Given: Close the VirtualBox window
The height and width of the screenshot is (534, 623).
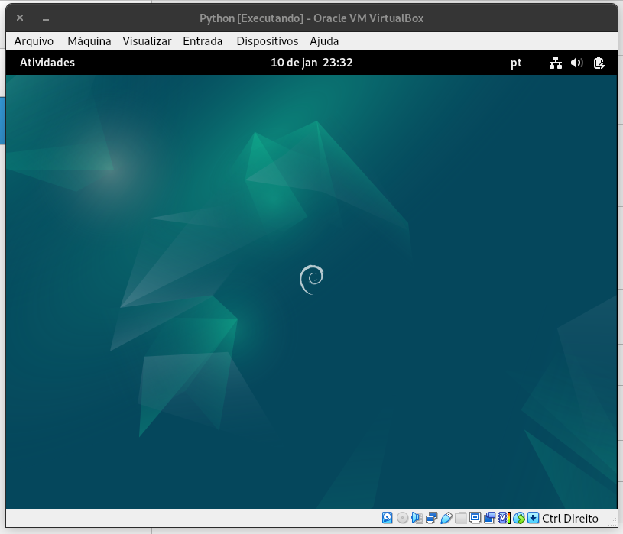Looking at the screenshot, I should [x=20, y=18].
